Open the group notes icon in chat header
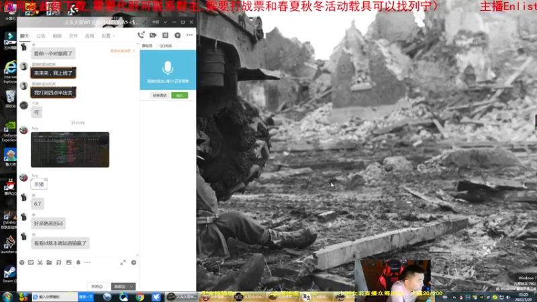The image size is (537, 302). pos(165,35)
